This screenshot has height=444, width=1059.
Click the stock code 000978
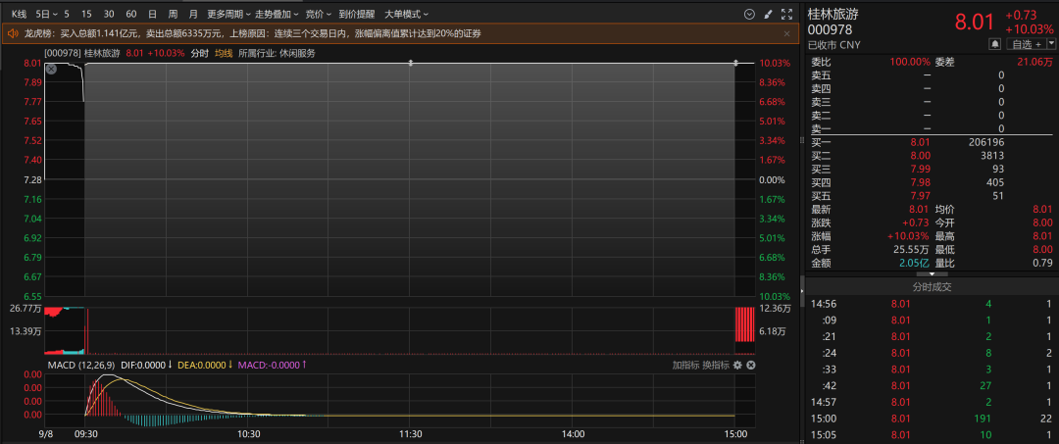(x=831, y=30)
